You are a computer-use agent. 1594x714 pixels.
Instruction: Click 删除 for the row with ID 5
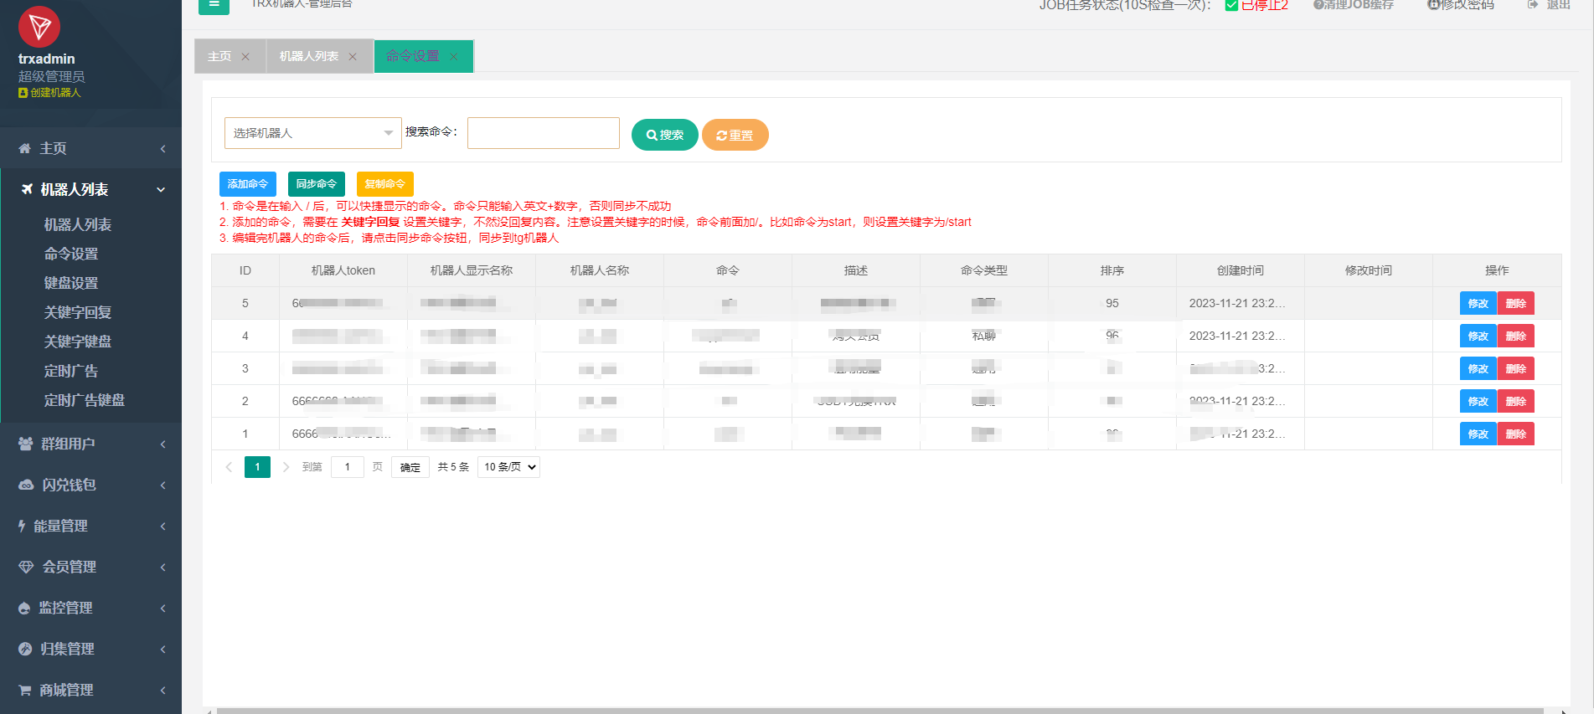(1516, 304)
